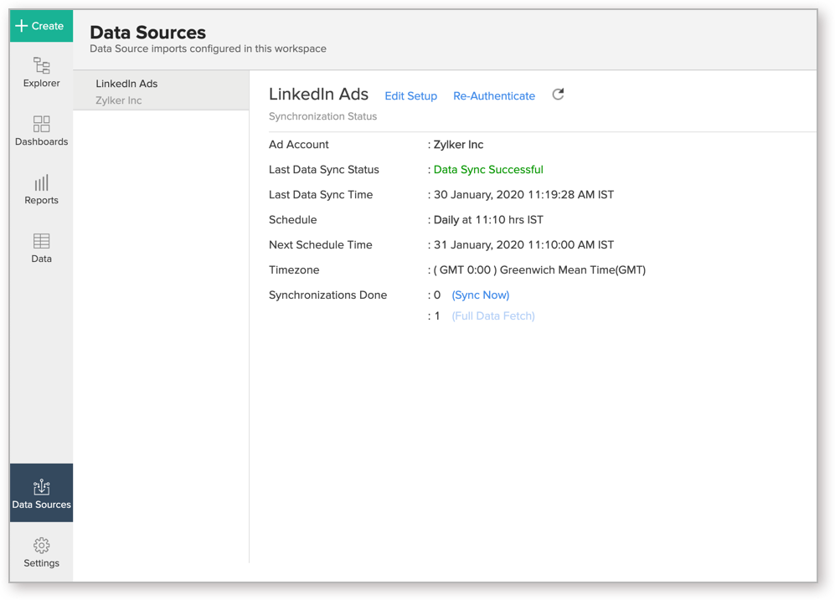Click the Dashboards label in the sidebar
Image resolution: width=835 pixels, height=600 pixels.
point(42,141)
